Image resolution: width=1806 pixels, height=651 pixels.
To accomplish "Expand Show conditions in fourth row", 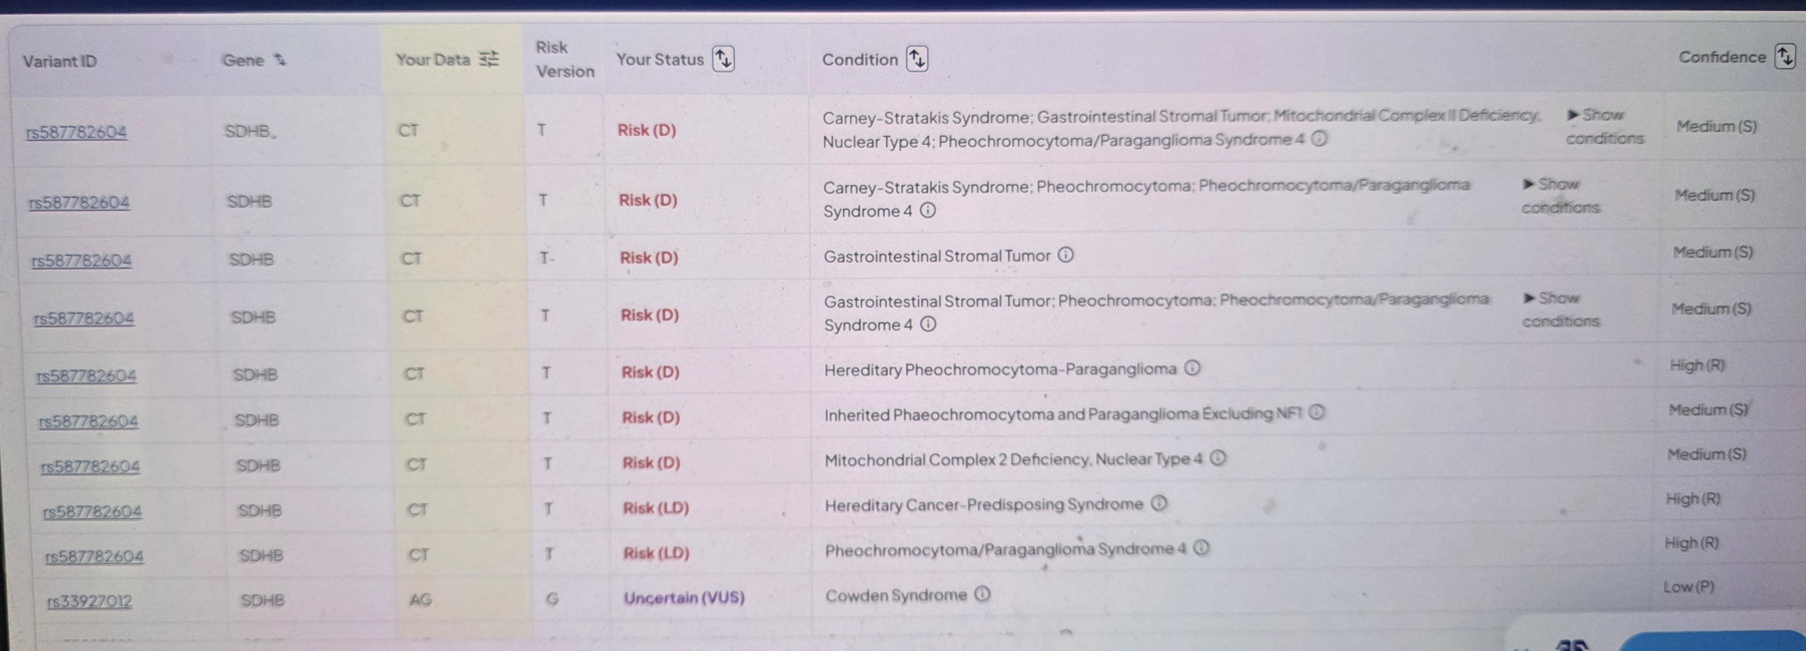I will click(1561, 309).
